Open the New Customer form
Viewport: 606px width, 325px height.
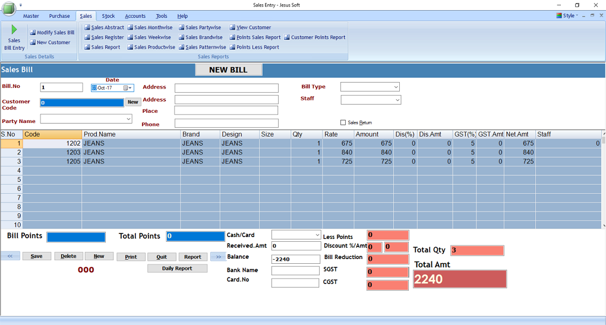50,43
